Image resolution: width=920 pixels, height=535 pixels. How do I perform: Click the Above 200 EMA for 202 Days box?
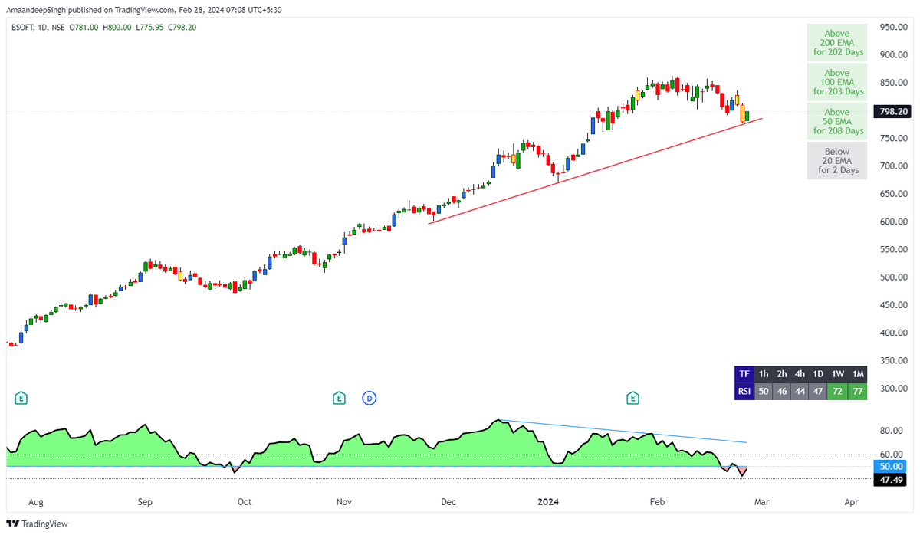tap(837, 43)
